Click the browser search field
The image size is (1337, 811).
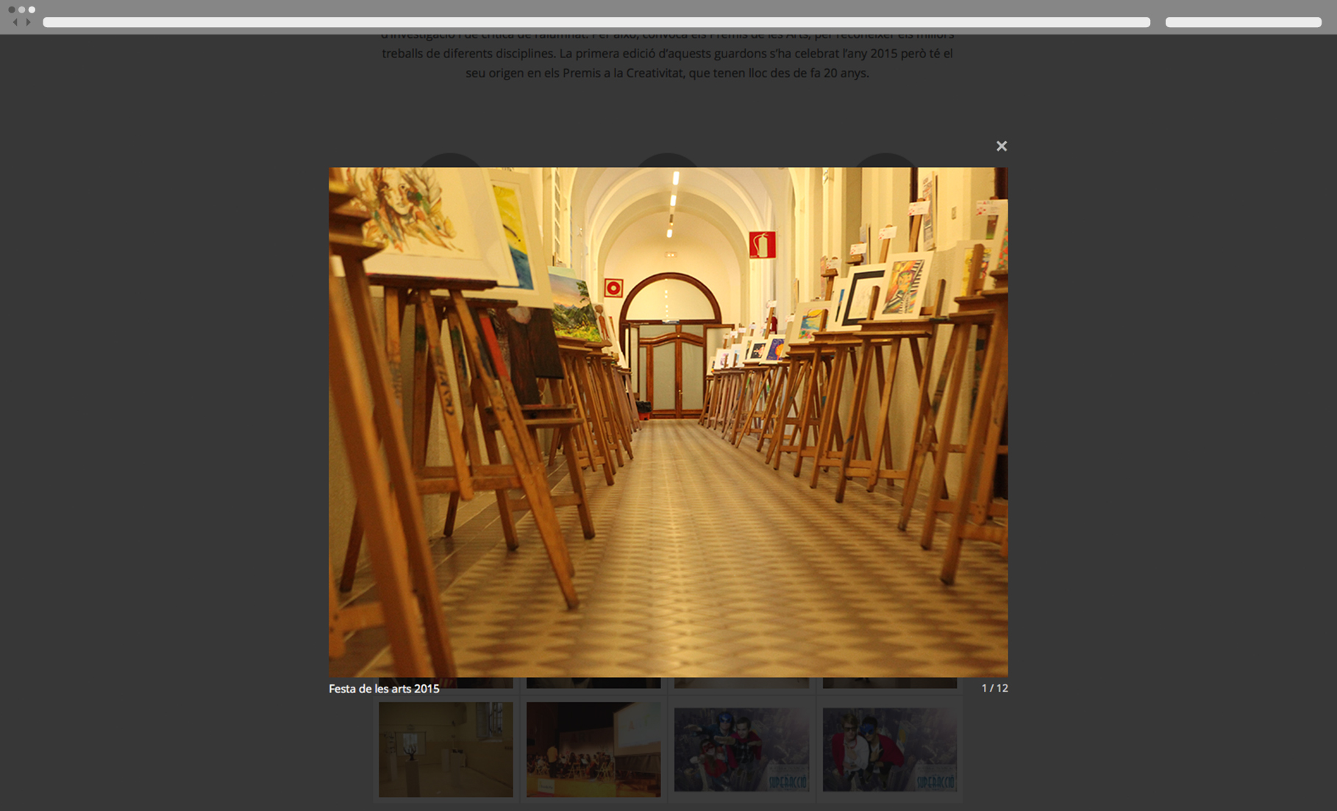pyautogui.click(x=1243, y=22)
